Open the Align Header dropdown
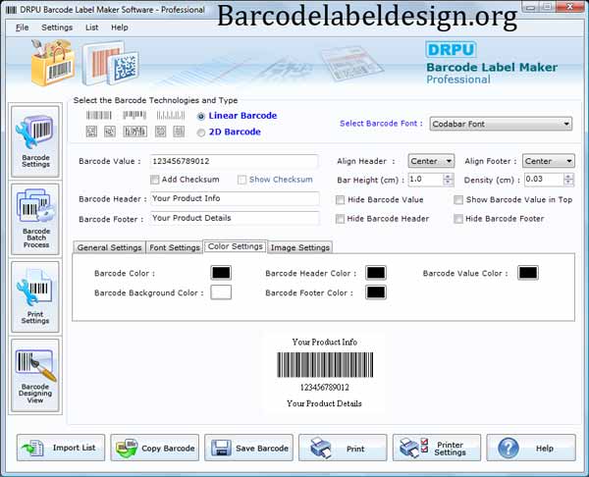Viewport: 589px width, 477px height. (x=431, y=161)
